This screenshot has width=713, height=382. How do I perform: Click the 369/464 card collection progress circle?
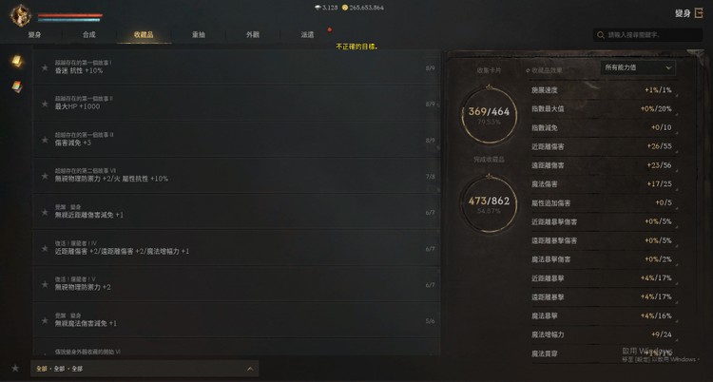[489, 115]
